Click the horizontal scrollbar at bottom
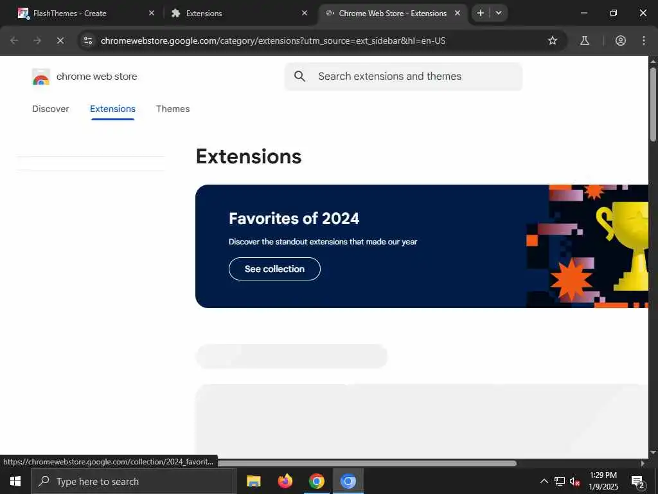The width and height of the screenshot is (658, 494). pos(367,463)
